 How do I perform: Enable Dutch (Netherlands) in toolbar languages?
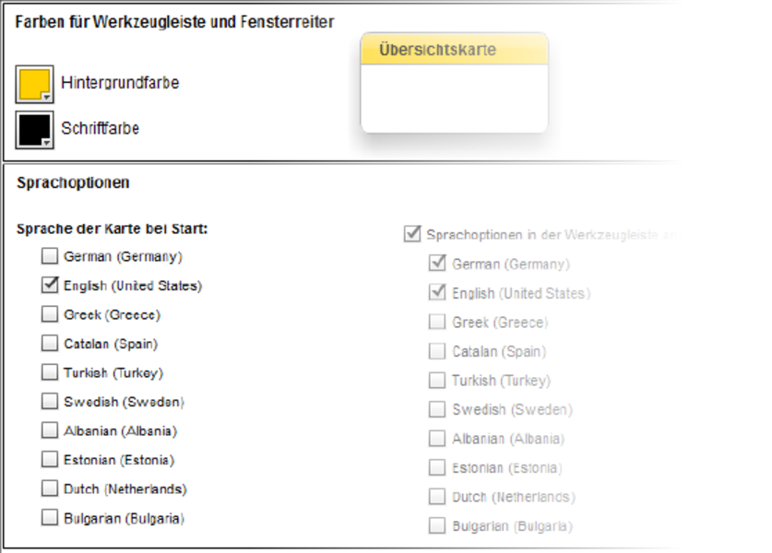coord(437,497)
